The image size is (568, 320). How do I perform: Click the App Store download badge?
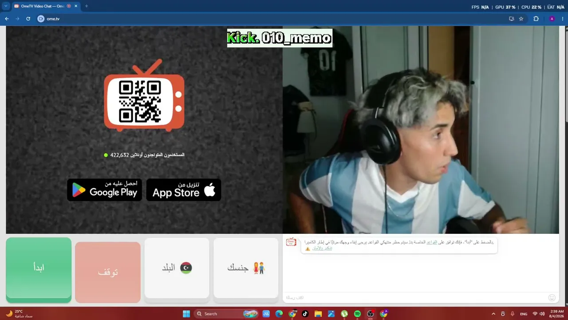(184, 190)
